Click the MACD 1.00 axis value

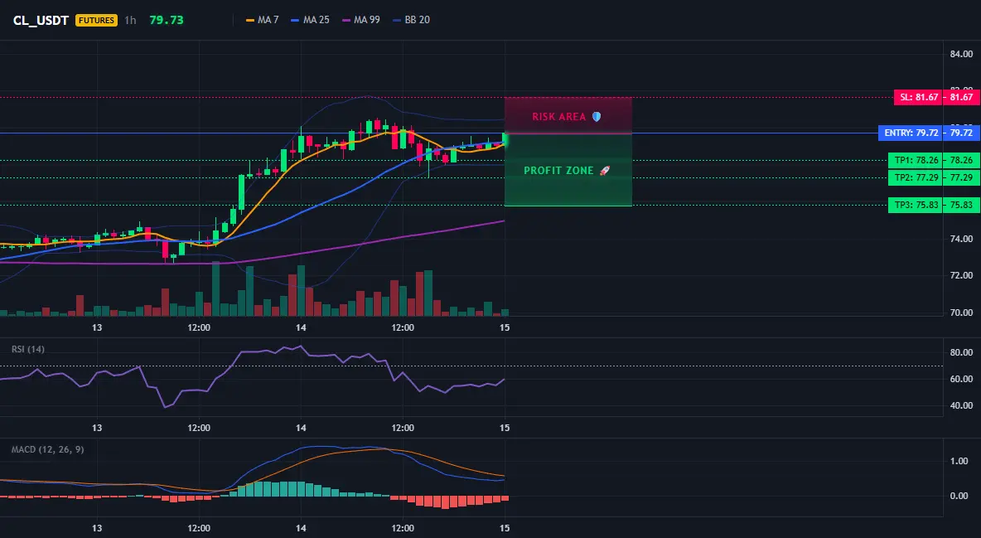tap(959, 461)
